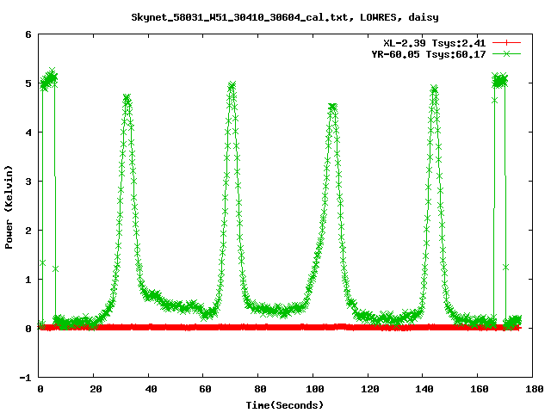Viewport: 551px width, 413px height.
Task: Click the green peak near 32 seconds
Action: point(127,99)
